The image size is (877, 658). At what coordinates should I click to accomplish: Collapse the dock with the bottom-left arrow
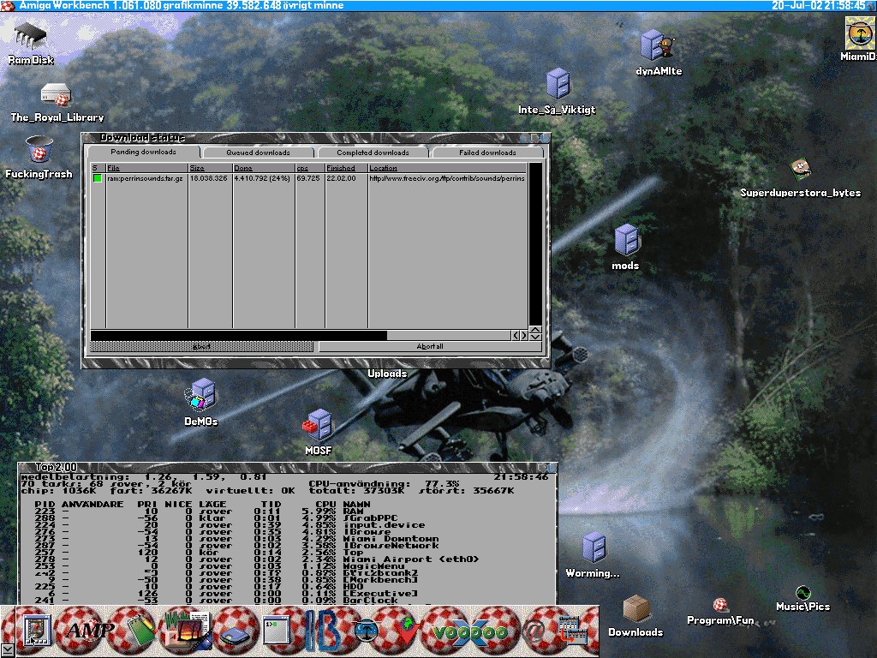(x=7, y=649)
